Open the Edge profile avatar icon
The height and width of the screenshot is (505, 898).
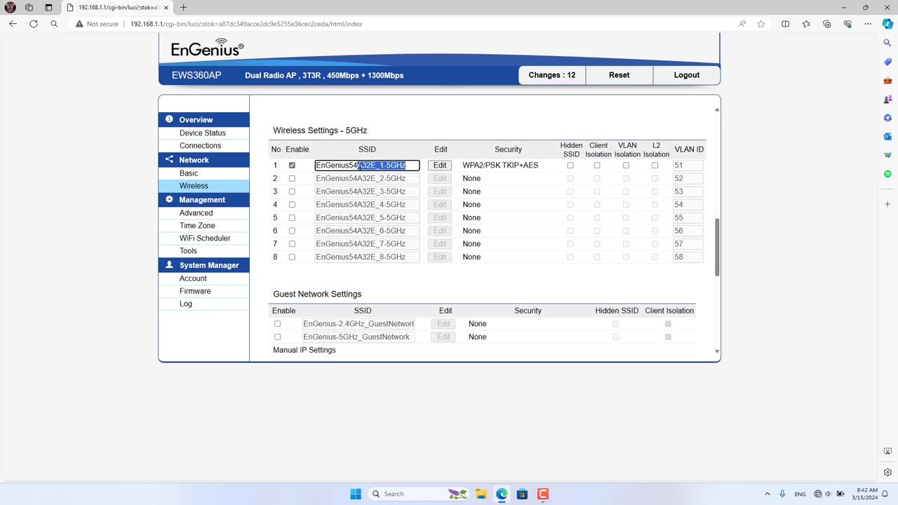[x=10, y=8]
